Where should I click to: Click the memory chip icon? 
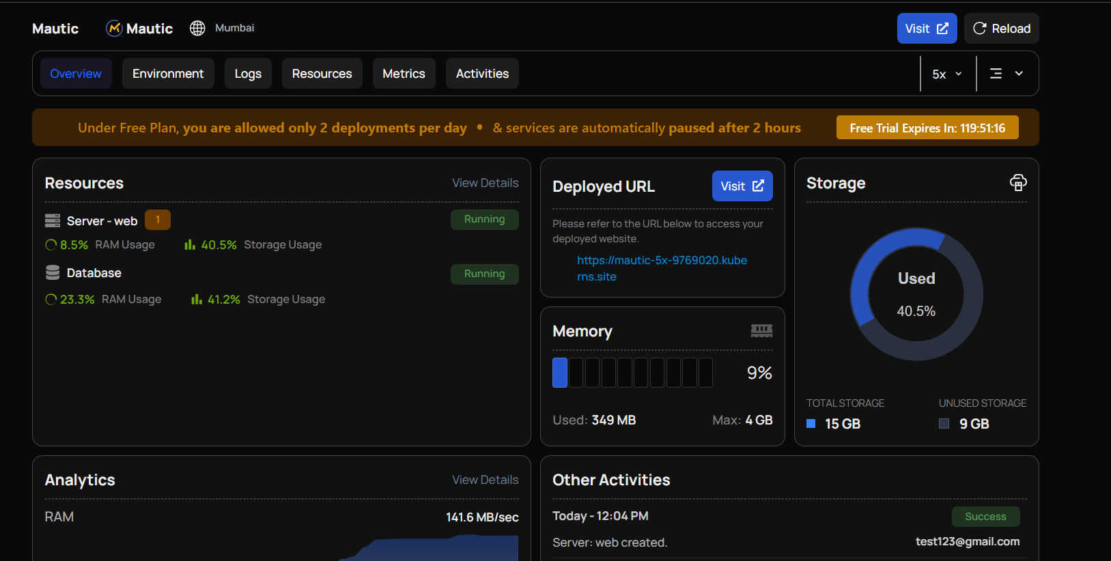[x=761, y=331]
